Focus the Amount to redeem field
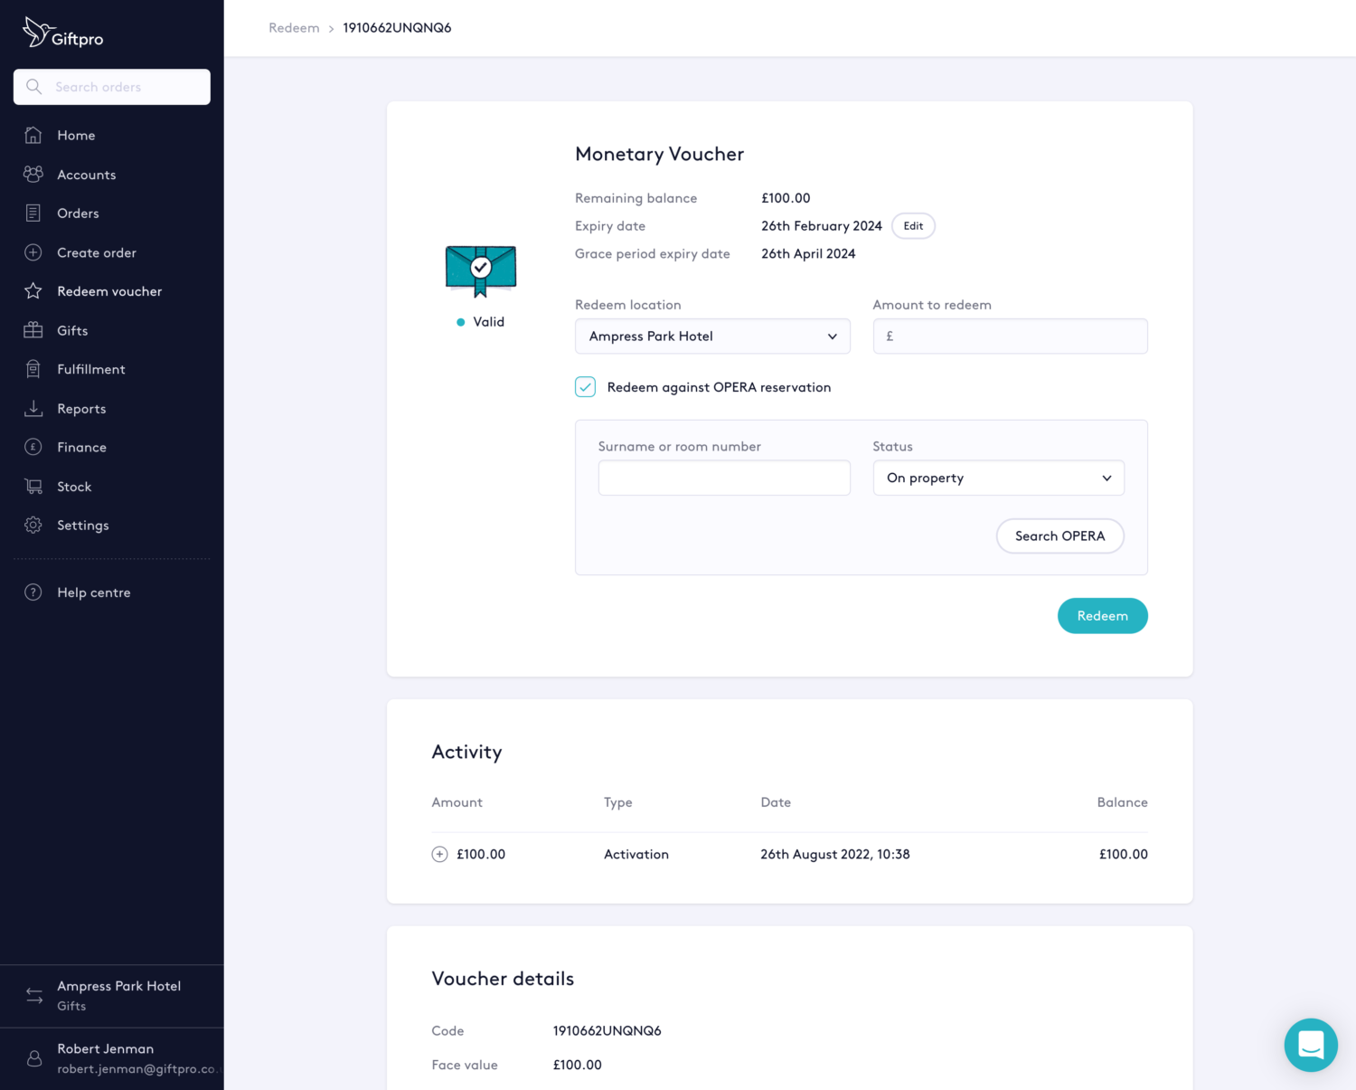Screen dimensions: 1356x1090 point(1010,336)
